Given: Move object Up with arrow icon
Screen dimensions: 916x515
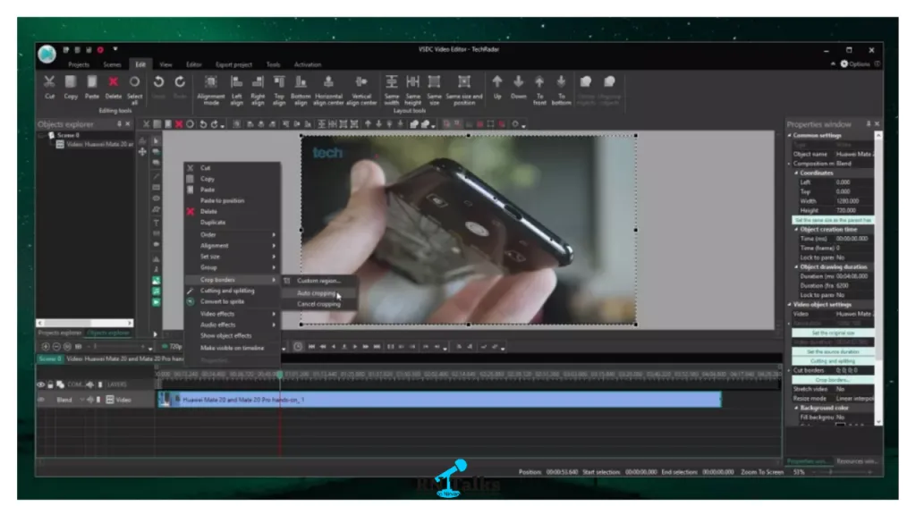Looking at the screenshot, I should tap(497, 81).
